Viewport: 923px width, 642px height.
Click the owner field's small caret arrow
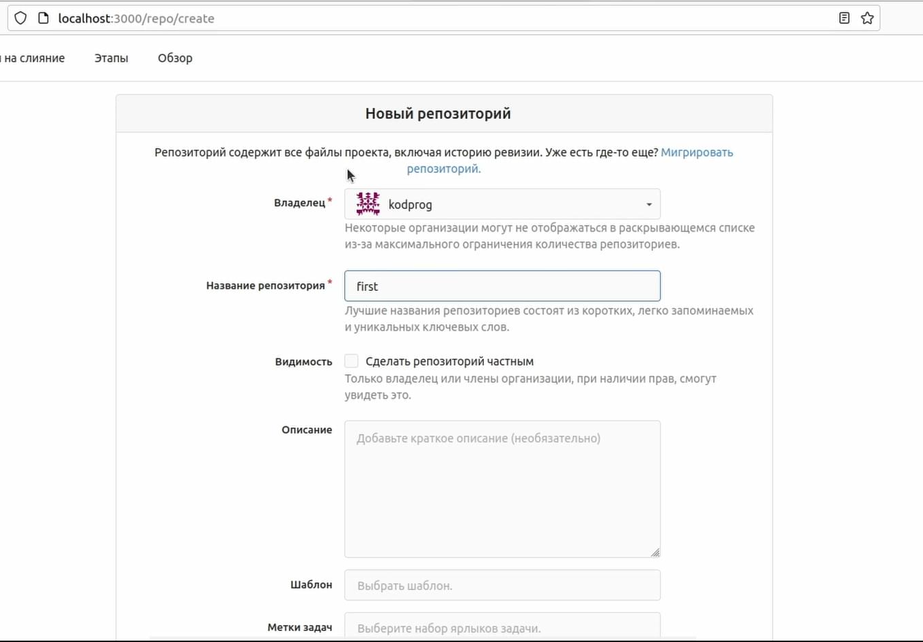click(649, 204)
